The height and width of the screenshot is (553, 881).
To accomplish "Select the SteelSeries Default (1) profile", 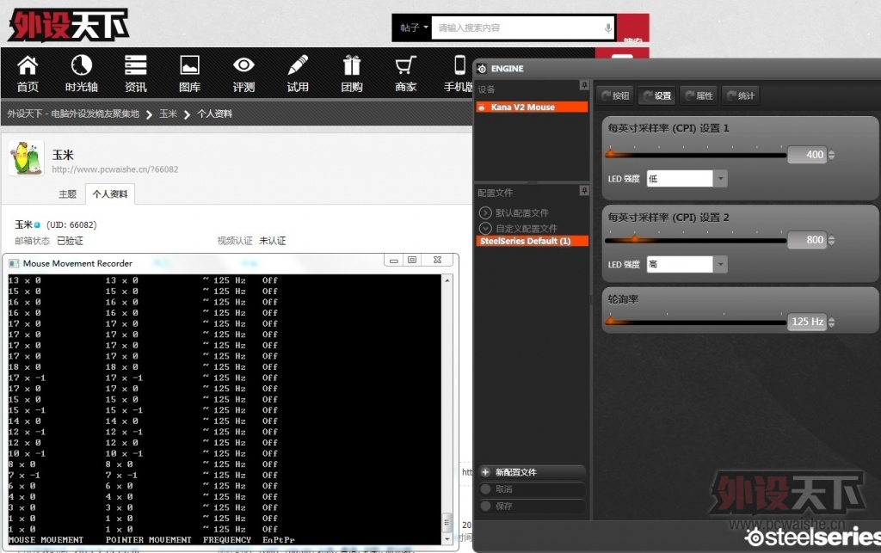I will tap(532, 241).
